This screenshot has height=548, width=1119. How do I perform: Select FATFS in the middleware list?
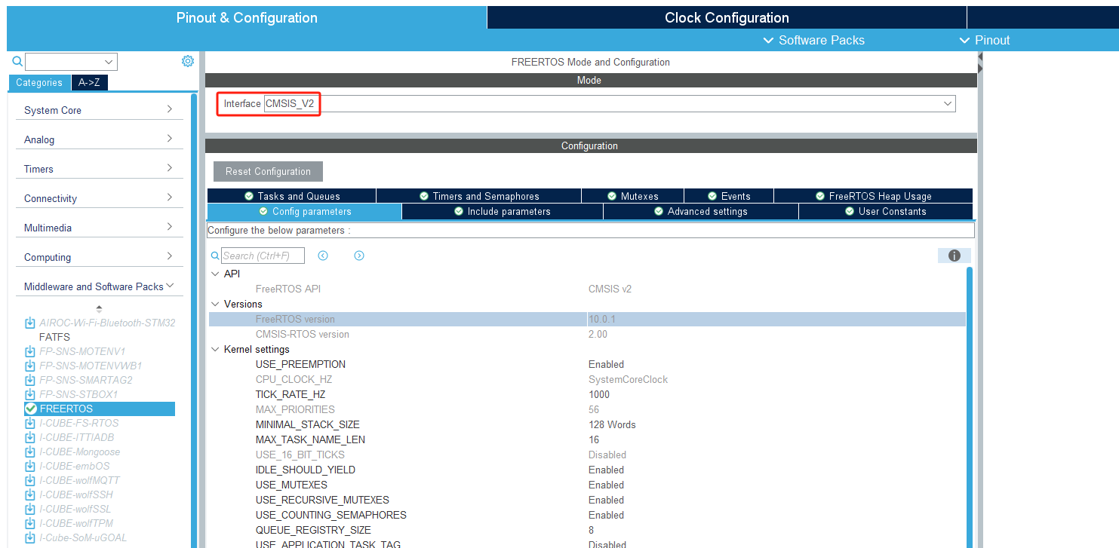pos(54,337)
